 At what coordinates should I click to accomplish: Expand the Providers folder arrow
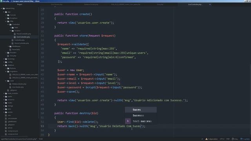point(6,52)
